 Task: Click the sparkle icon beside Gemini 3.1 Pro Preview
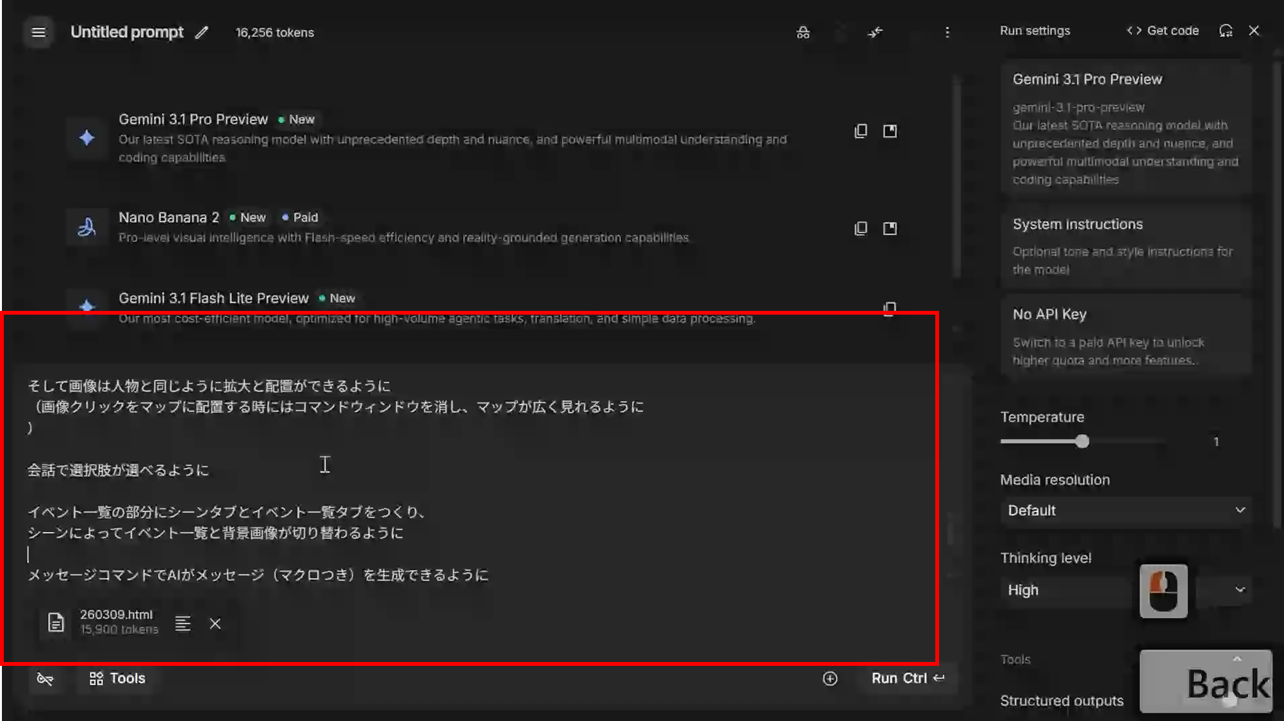click(87, 137)
